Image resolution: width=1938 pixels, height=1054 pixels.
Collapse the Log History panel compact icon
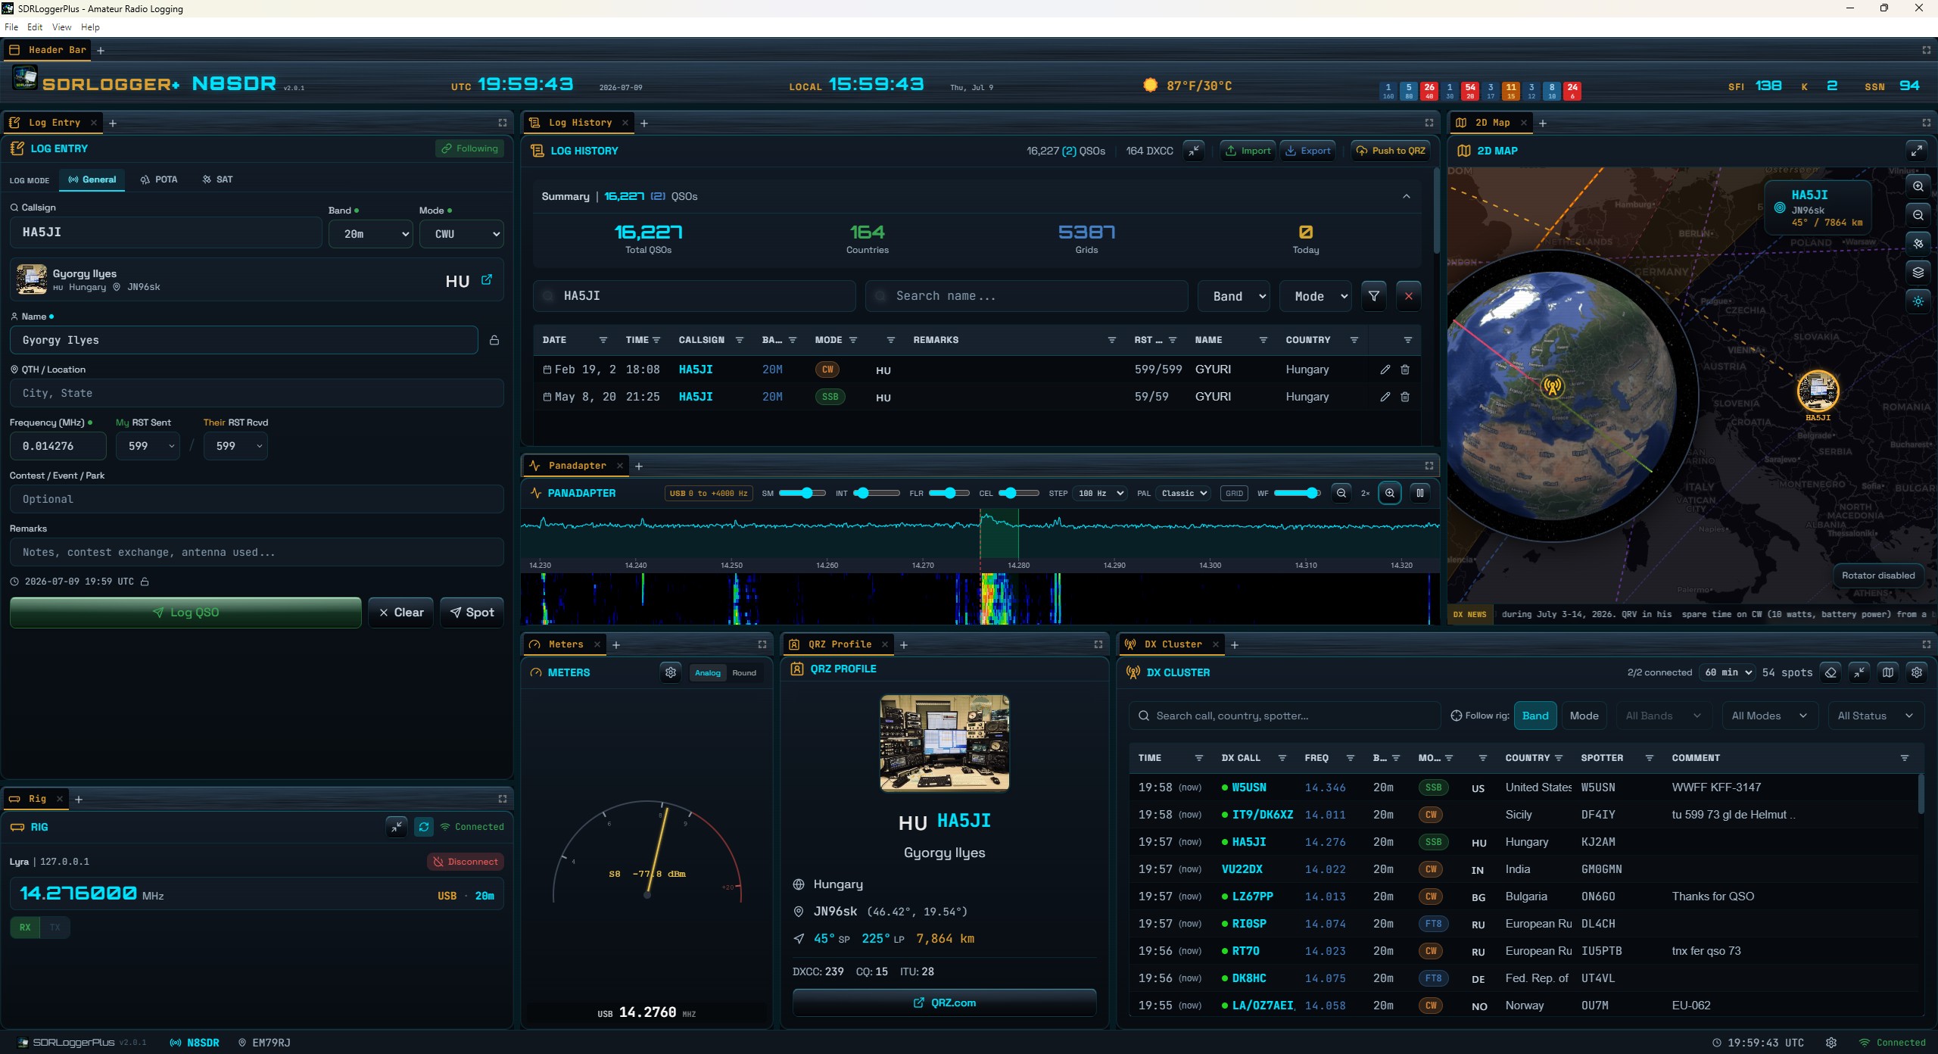click(x=1194, y=151)
